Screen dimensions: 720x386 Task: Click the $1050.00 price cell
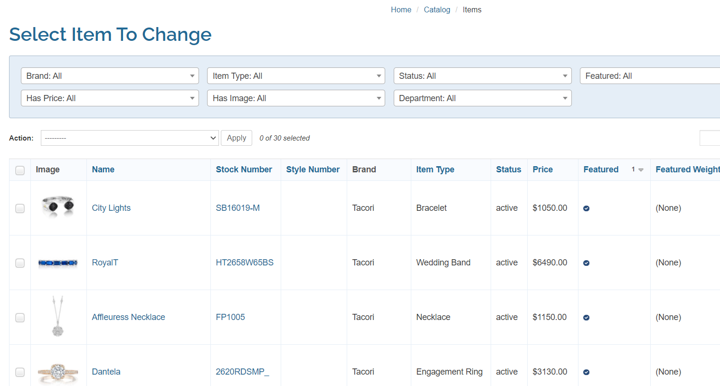(550, 208)
